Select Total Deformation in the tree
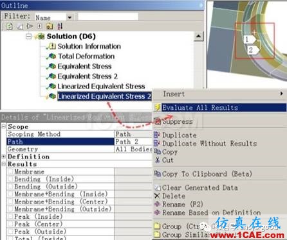This screenshot has width=287, height=240. point(86,56)
